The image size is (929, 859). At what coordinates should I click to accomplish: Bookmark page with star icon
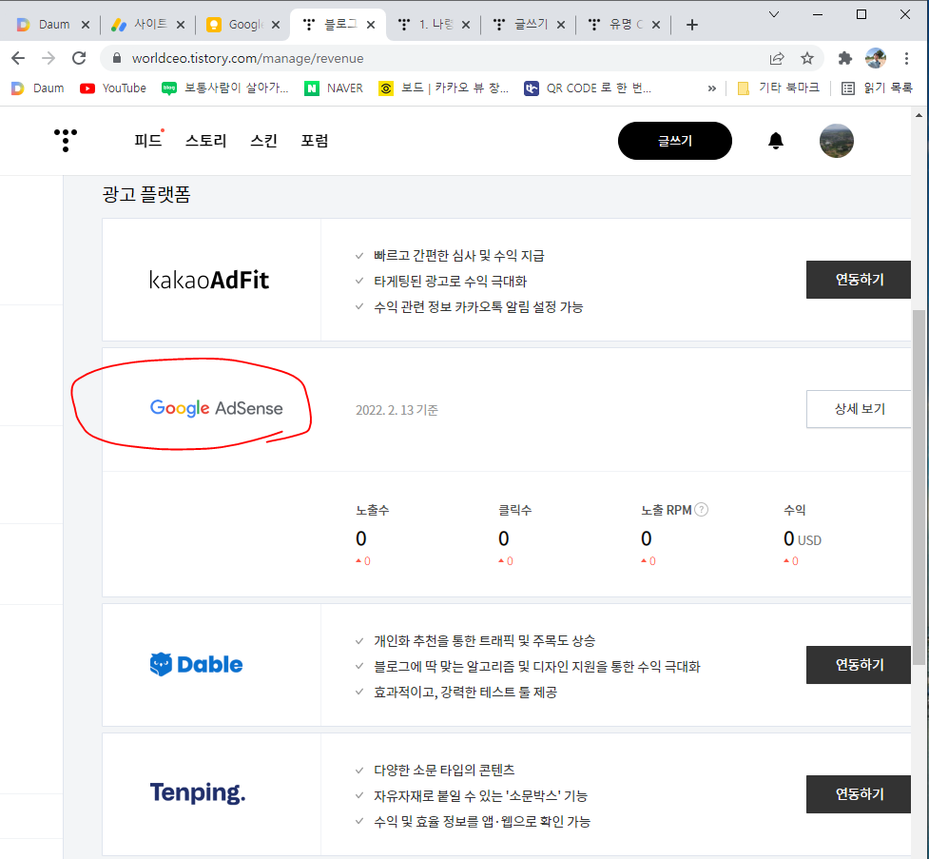[807, 58]
